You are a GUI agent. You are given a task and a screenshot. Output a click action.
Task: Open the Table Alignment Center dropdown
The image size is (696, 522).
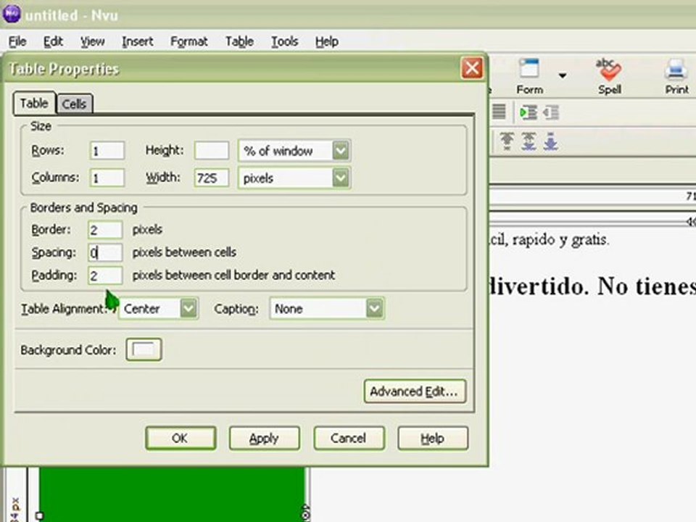point(159,309)
